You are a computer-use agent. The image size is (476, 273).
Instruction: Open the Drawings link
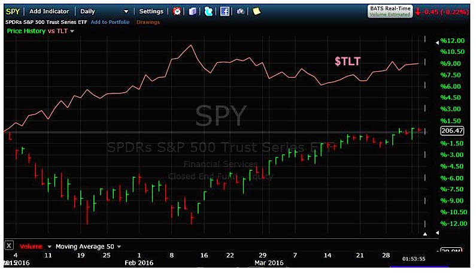[148, 22]
